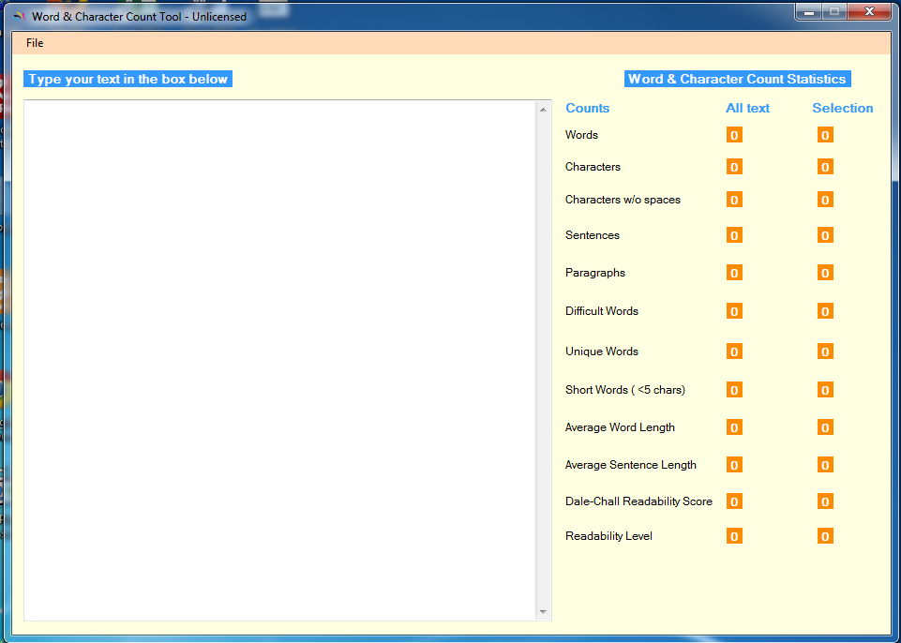Select the Sentences count under All text
This screenshot has width=901, height=643.
click(x=734, y=235)
